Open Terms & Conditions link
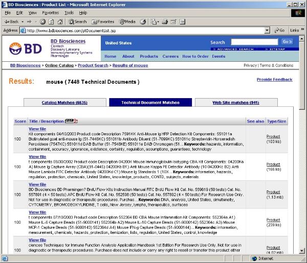 276,65
